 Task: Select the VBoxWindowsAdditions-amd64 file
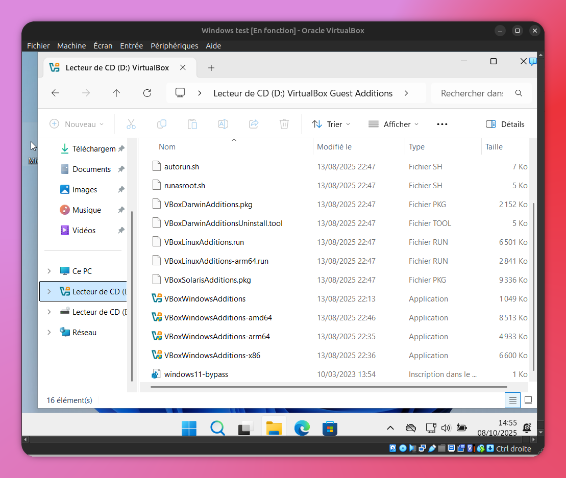pos(218,317)
